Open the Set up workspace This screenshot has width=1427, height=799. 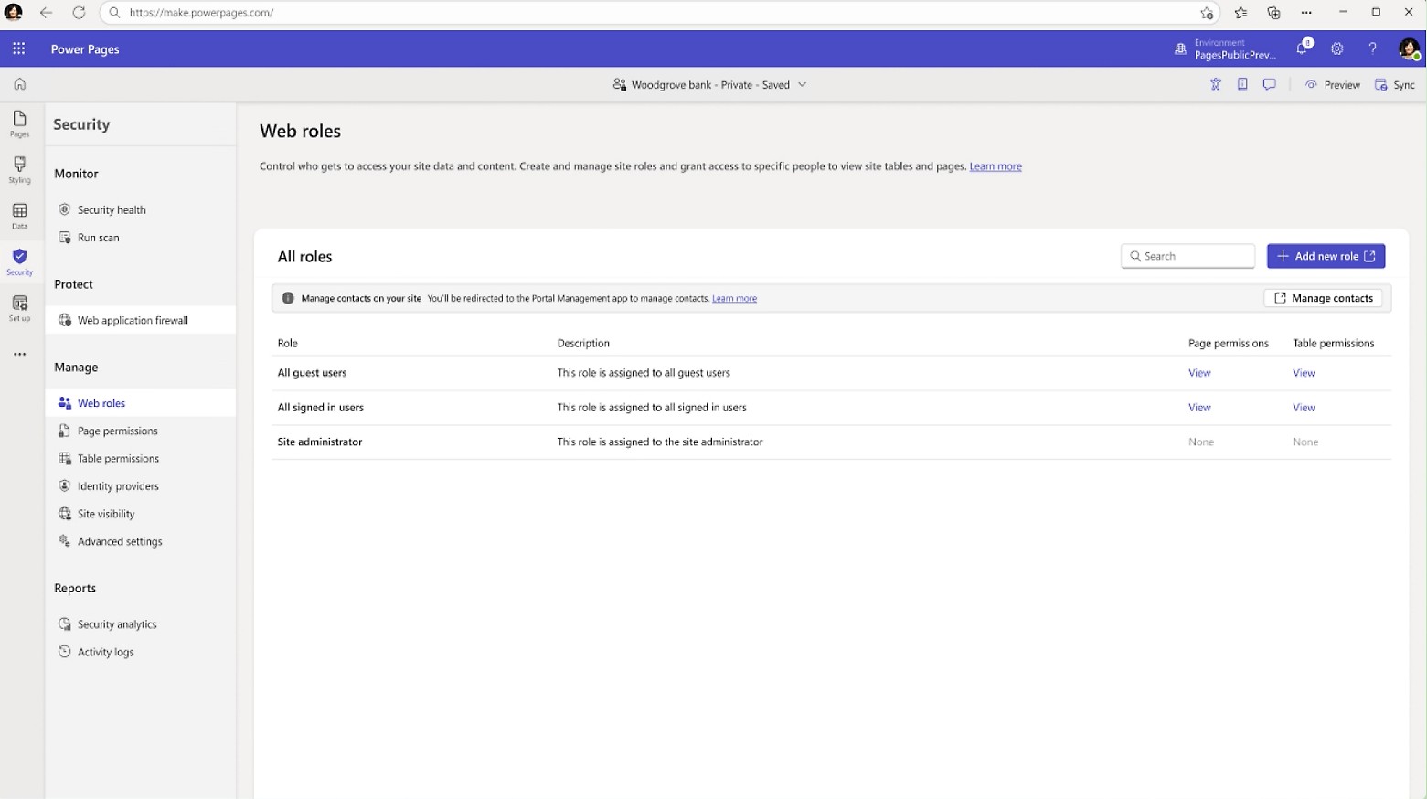[x=19, y=308]
